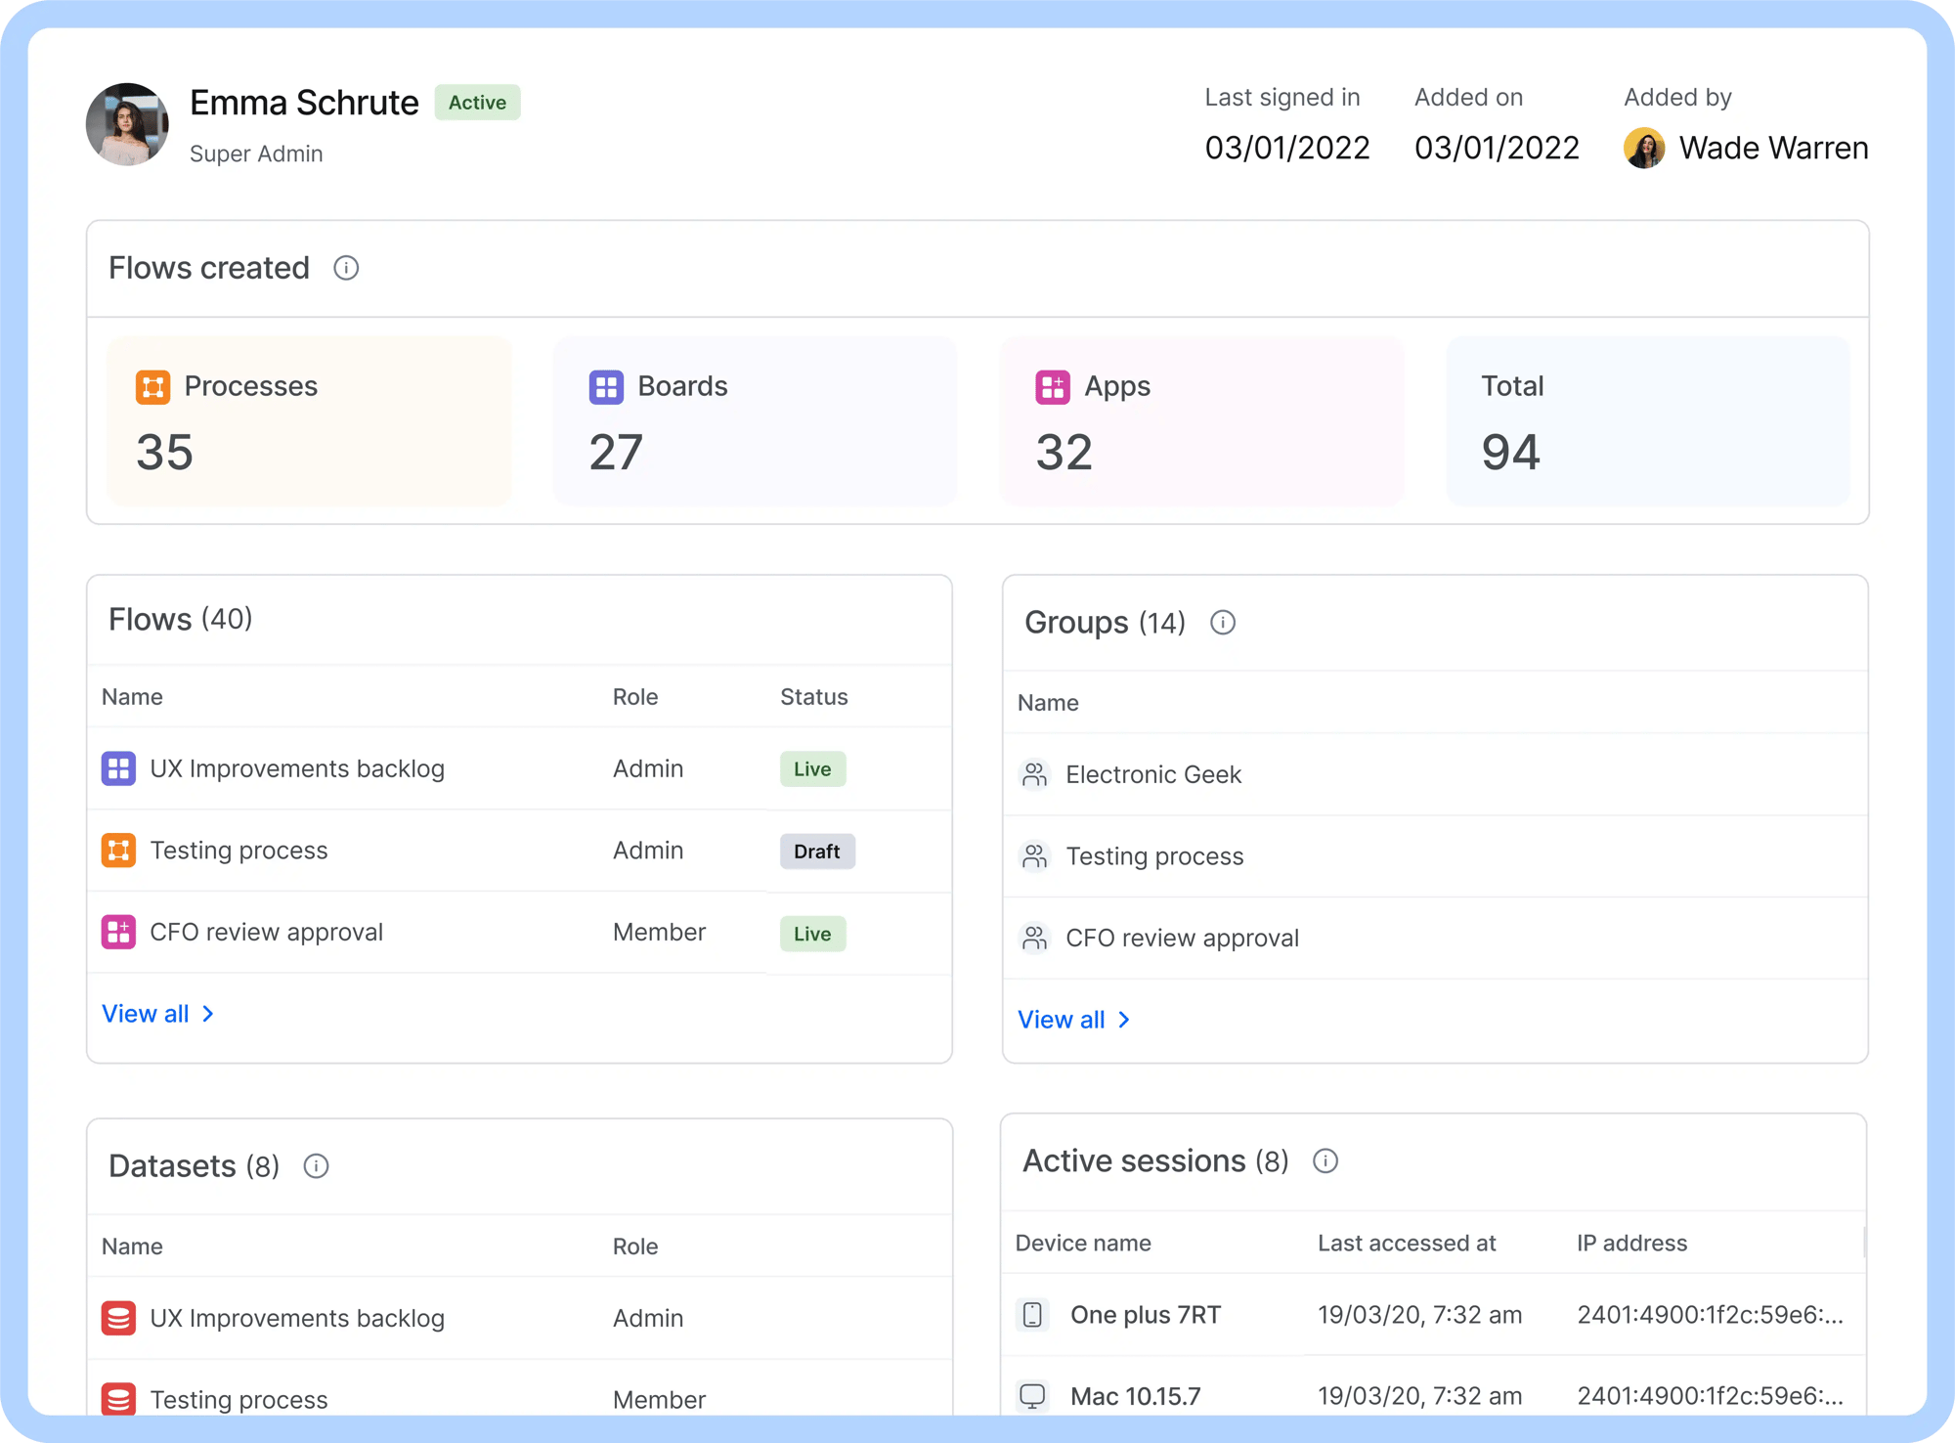1955x1443 pixels.
Task: Click dataset icon of Testing process dataset
Action: (x=118, y=1399)
